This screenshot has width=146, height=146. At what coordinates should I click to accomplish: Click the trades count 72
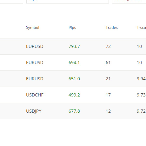(108, 46)
